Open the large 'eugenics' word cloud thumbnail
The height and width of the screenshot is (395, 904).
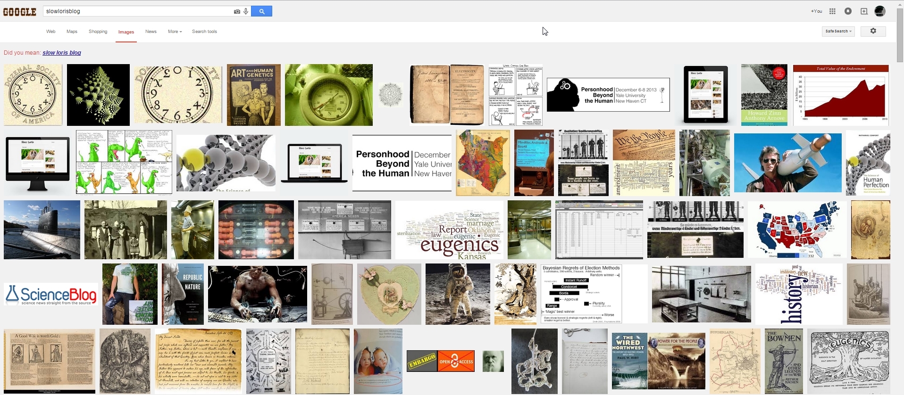coord(449,230)
